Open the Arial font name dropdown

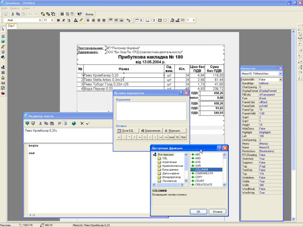[x=40, y=21]
